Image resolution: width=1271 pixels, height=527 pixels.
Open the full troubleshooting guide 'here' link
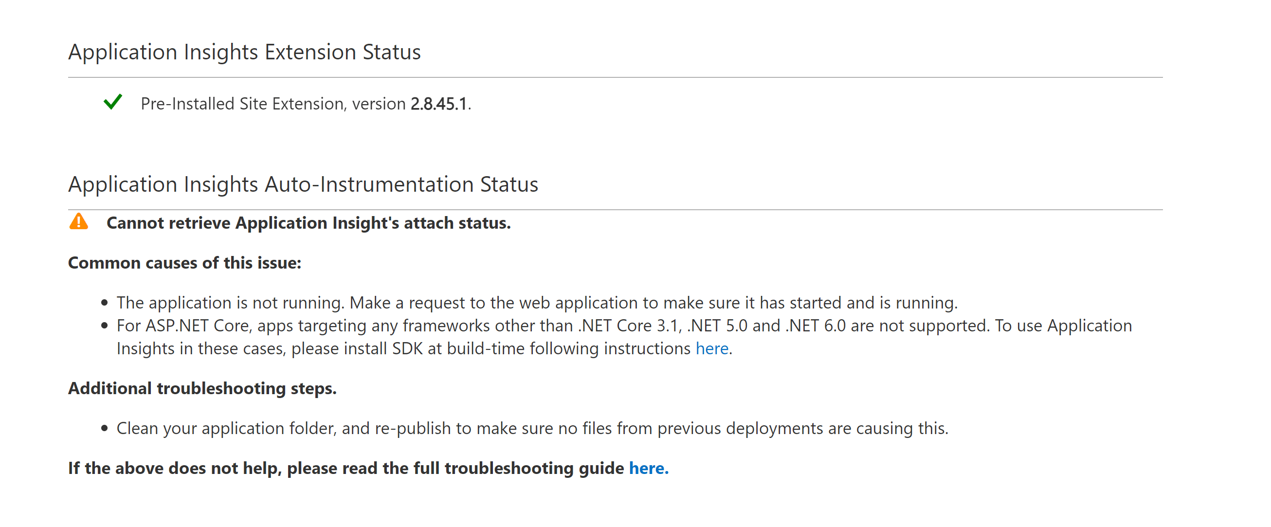(648, 468)
